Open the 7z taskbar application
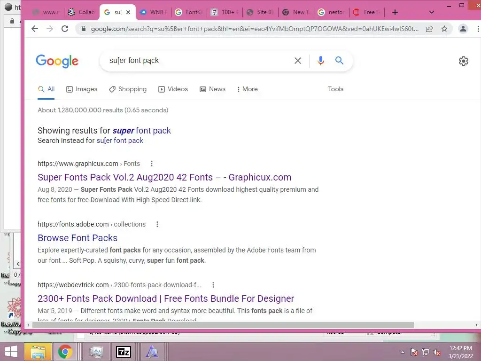Viewport: 481px width, 361px height. (x=124, y=352)
